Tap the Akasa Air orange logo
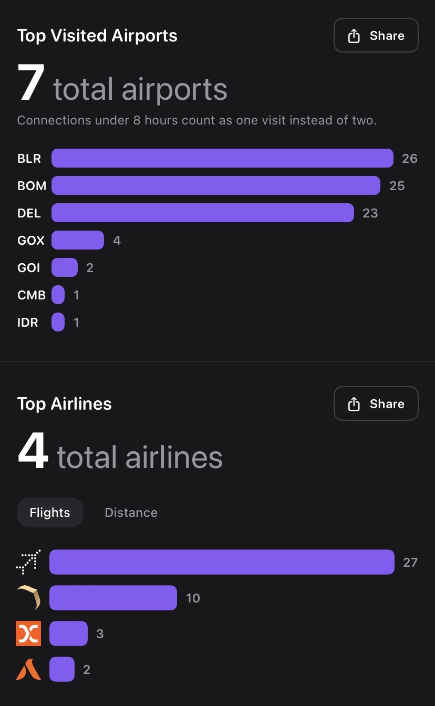Screen dimensions: 435x706 tap(28, 669)
